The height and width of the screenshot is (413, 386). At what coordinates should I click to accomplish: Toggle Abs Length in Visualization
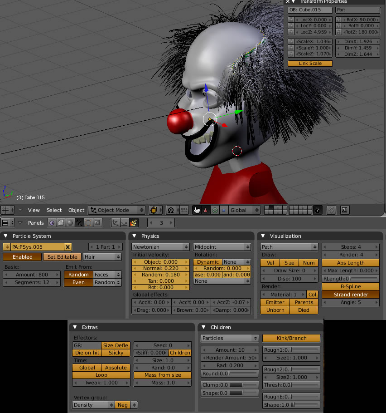click(351, 263)
